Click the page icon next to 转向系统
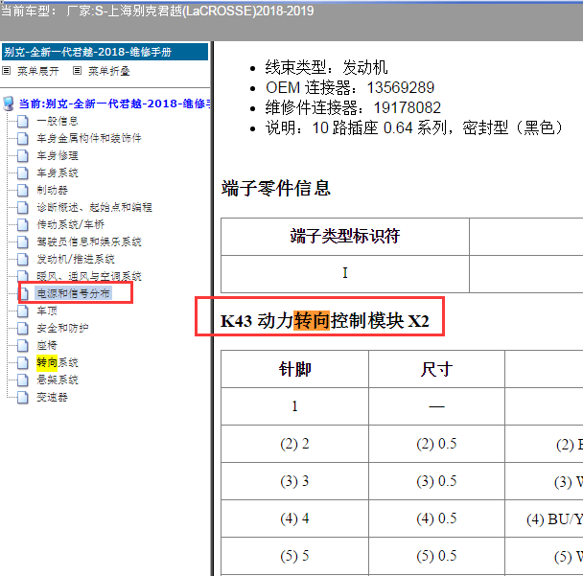 [x=23, y=362]
